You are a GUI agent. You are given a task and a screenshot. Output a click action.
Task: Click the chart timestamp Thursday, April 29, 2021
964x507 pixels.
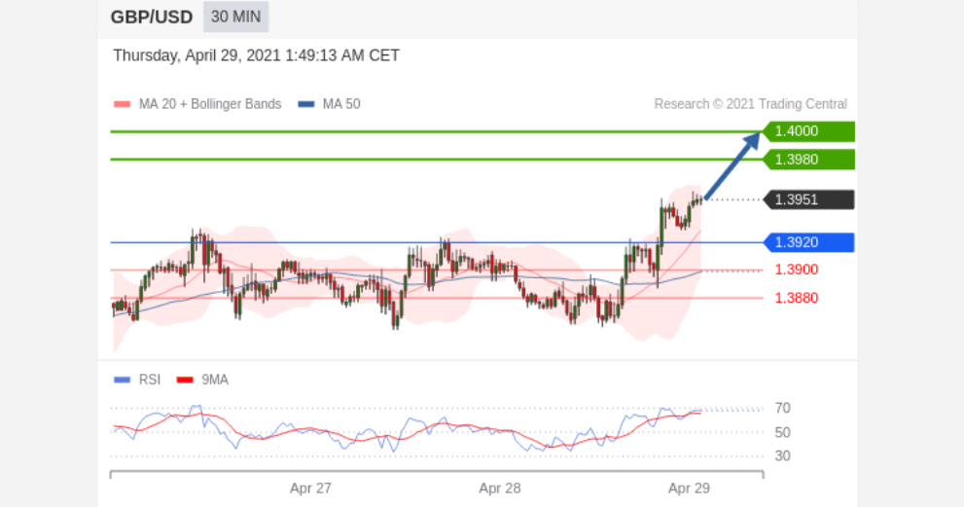[257, 55]
